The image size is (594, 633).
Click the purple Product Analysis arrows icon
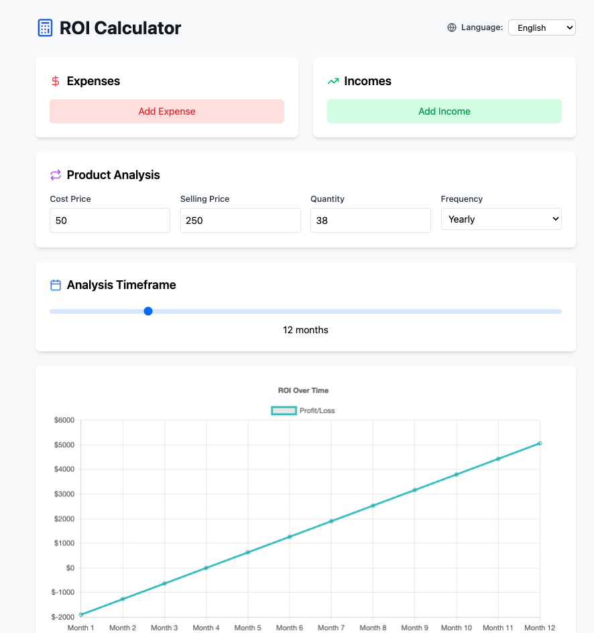click(x=56, y=175)
